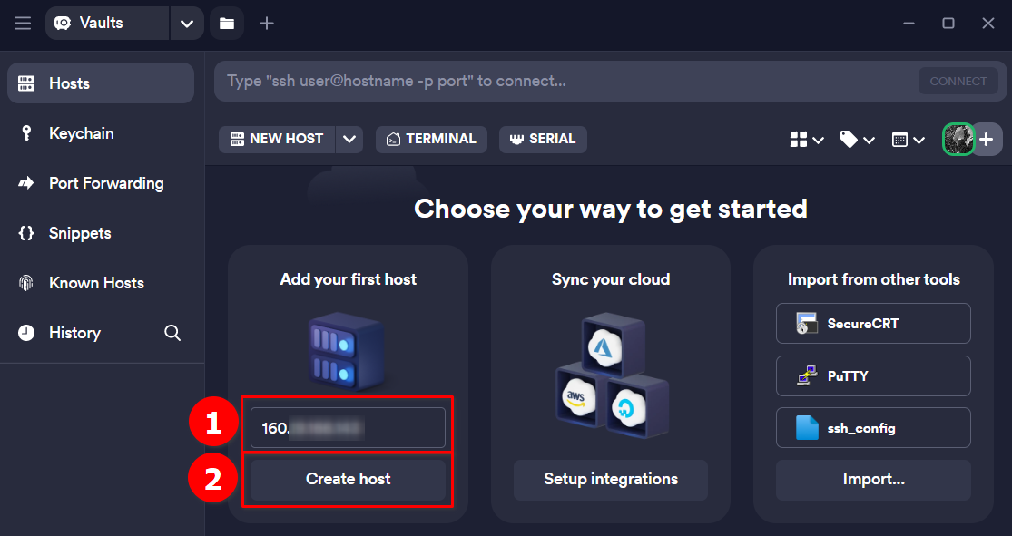Click the plus next to avatar
Screen dimensions: 1012x536
pyautogui.click(x=987, y=140)
